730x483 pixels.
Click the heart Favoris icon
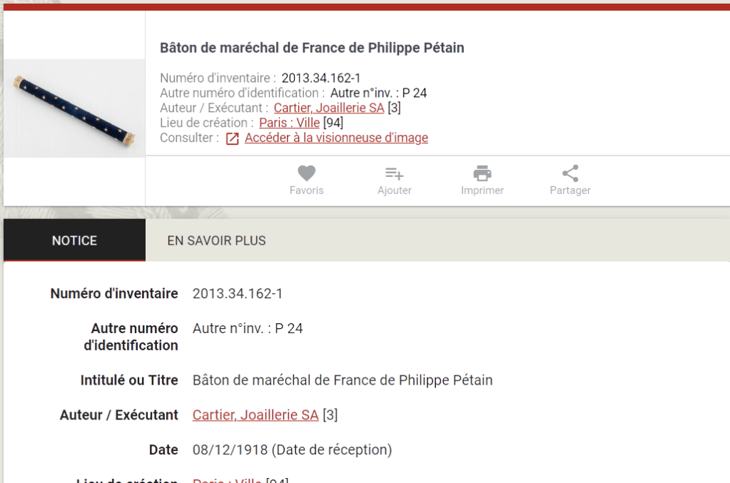click(x=306, y=173)
